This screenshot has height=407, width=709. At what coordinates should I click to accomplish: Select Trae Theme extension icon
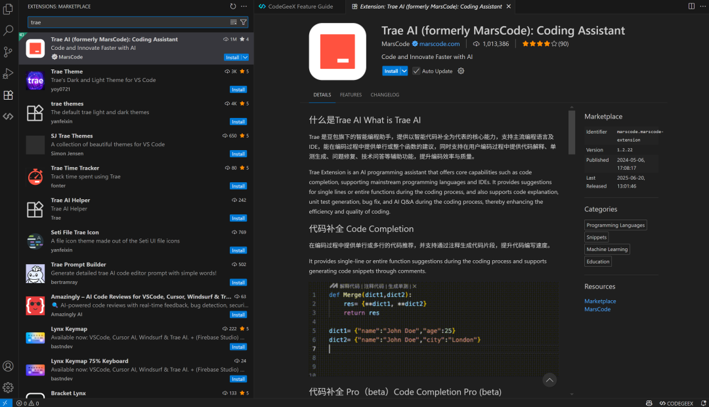click(x=35, y=81)
